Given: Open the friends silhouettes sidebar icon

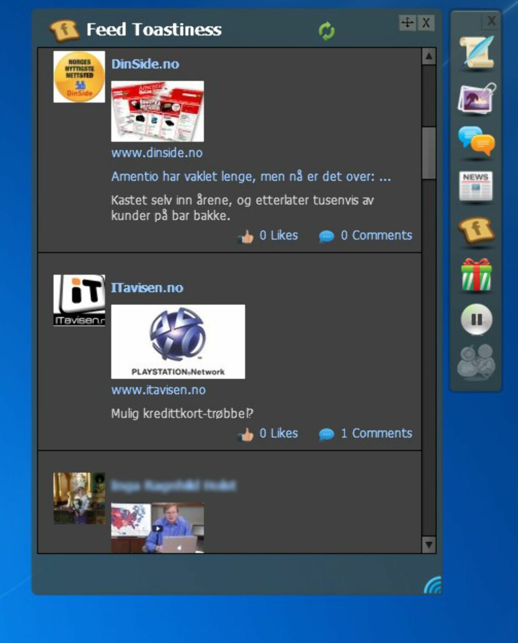Looking at the screenshot, I should tap(476, 362).
